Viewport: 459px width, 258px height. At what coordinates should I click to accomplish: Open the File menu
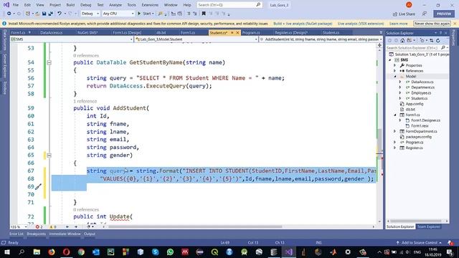click(x=16, y=5)
